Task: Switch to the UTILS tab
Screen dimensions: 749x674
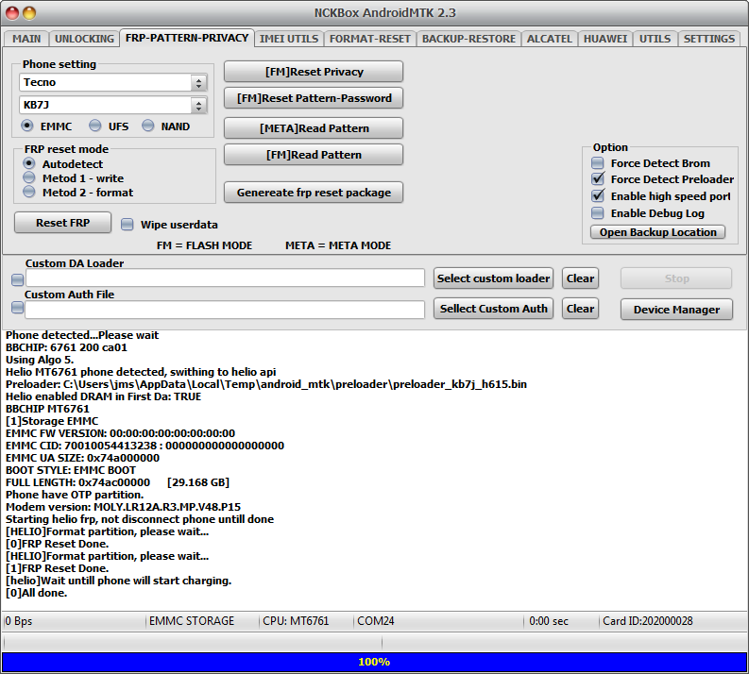Action: 655,39
